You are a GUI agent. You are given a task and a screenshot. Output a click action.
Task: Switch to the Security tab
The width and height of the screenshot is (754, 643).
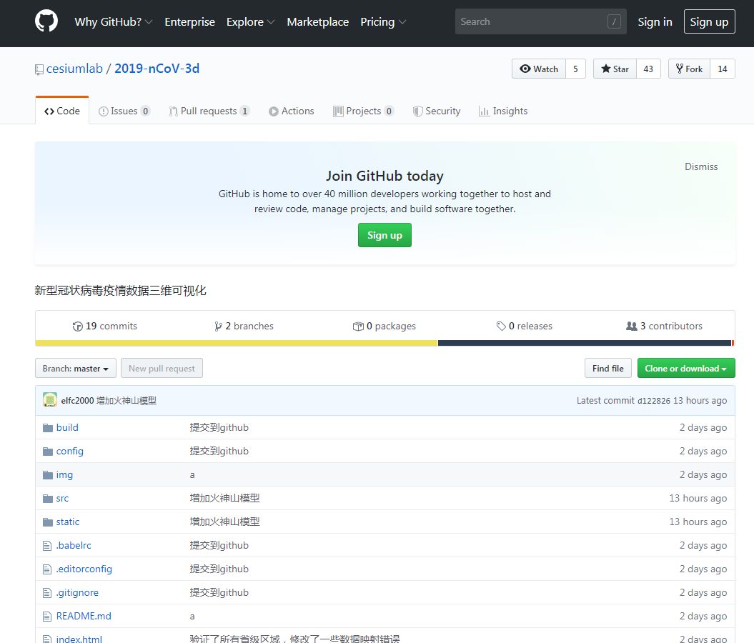coord(437,111)
